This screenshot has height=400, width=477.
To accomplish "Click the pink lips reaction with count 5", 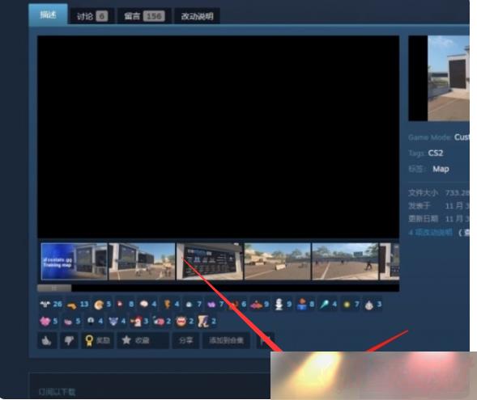I will point(71,321).
